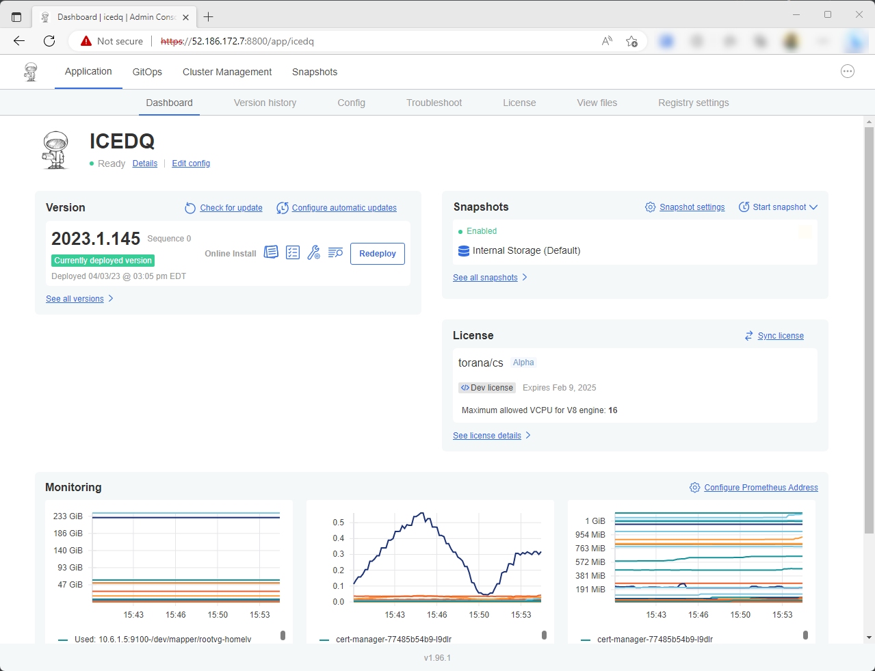Click the chevron next to See all versions

[111, 299]
